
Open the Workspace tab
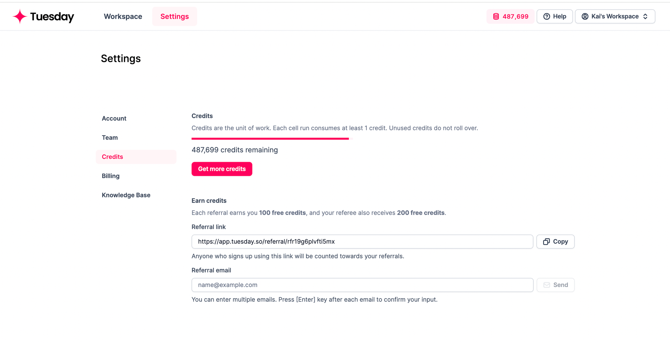click(123, 16)
